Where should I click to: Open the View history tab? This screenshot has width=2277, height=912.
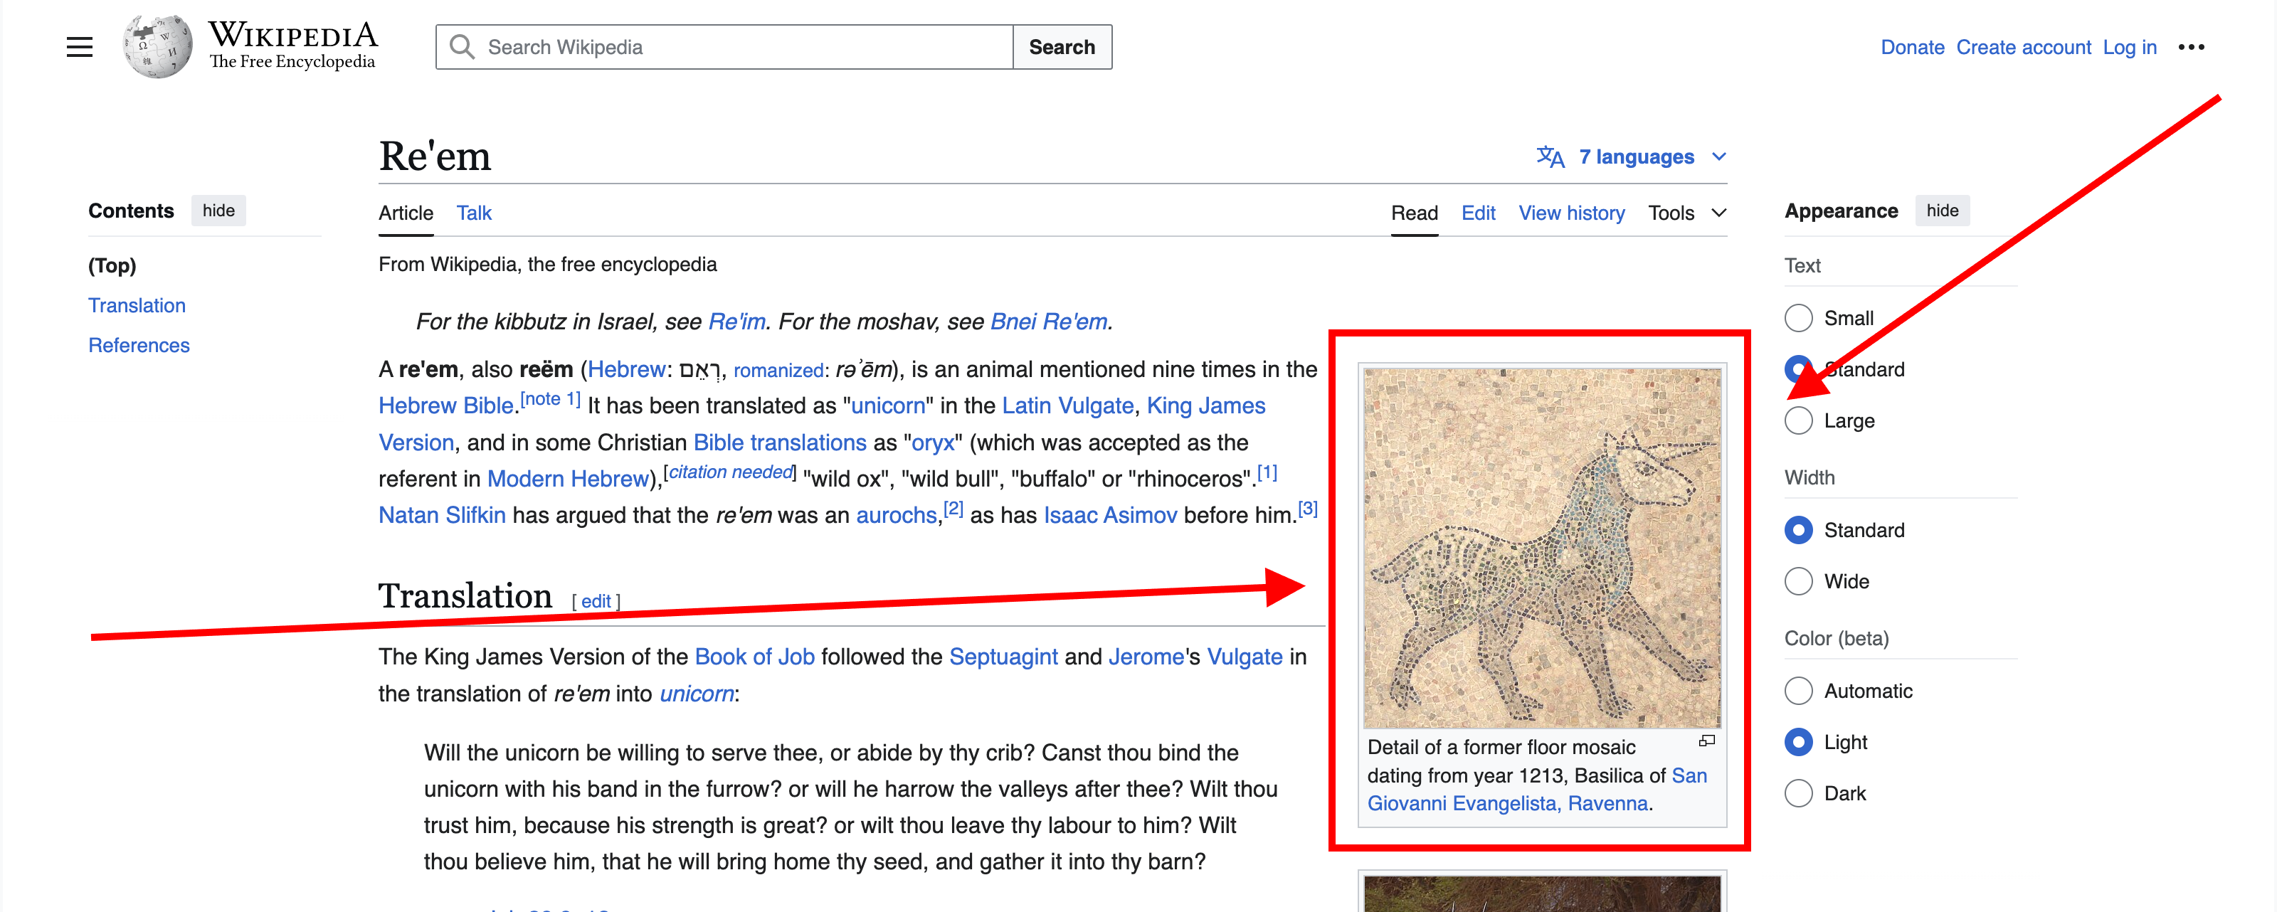tap(1572, 213)
